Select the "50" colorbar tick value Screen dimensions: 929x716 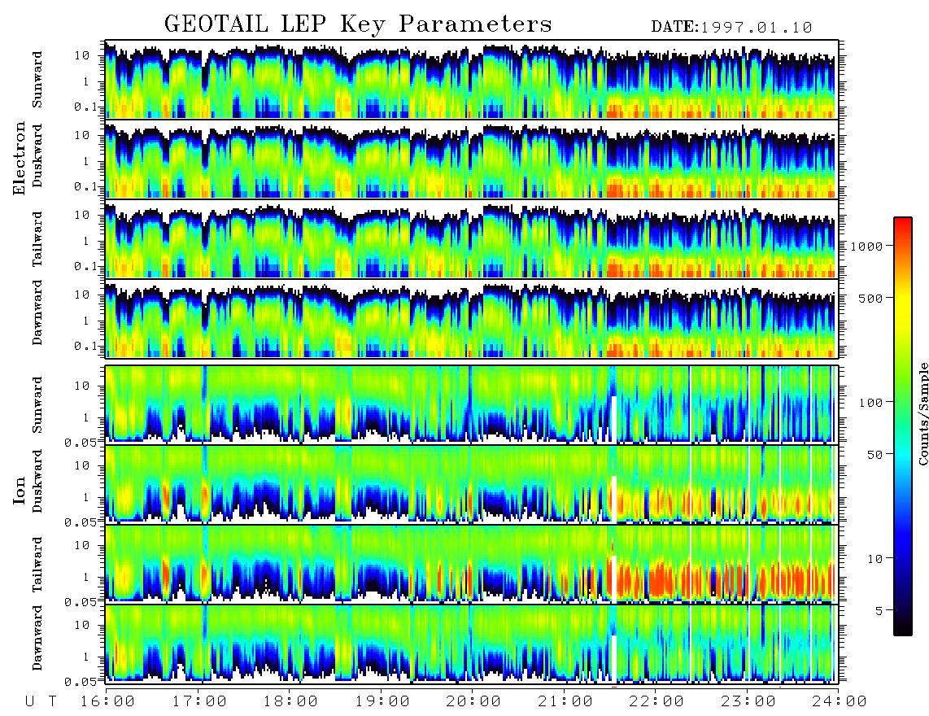tap(874, 455)
